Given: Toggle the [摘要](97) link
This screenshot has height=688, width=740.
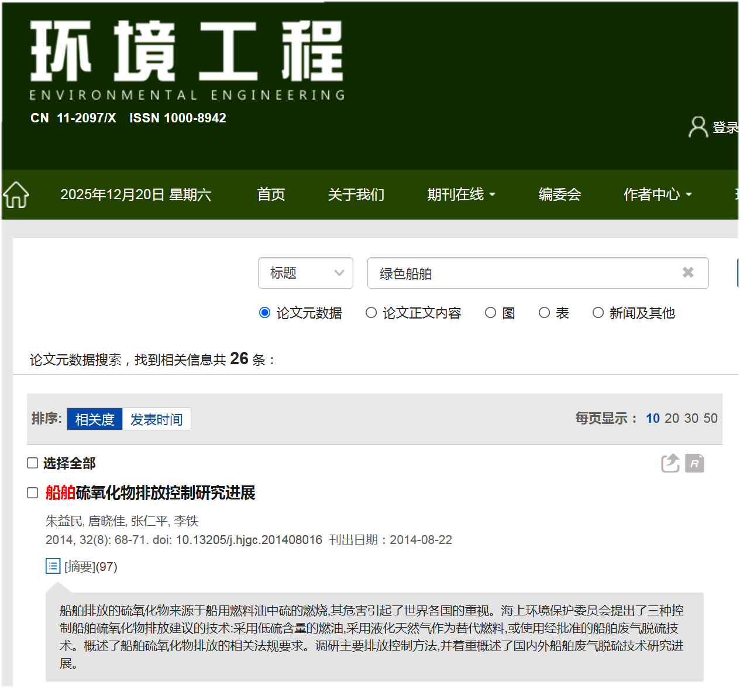Looking at the screenshot, I should click(x=91, y=567).
